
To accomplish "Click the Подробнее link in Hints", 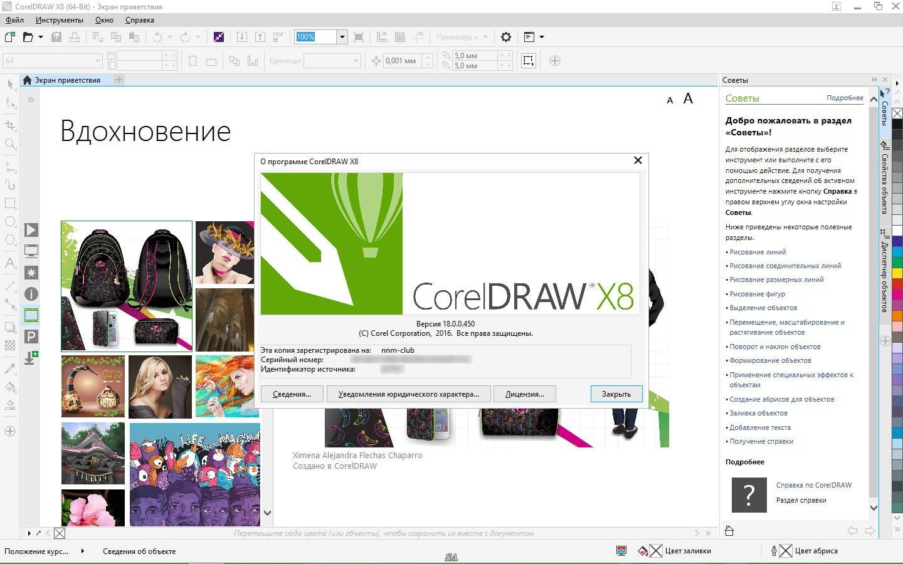I will tap(845, 98).
